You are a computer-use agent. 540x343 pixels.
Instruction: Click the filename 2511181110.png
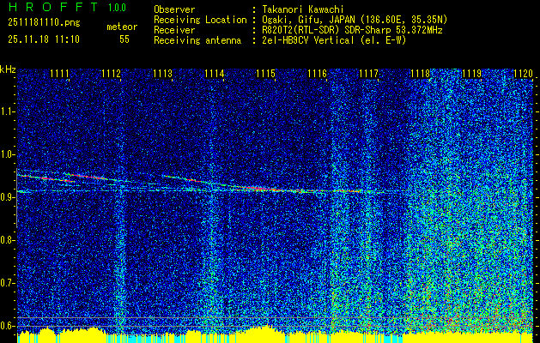pyautogui.click(x=44, y=23)
